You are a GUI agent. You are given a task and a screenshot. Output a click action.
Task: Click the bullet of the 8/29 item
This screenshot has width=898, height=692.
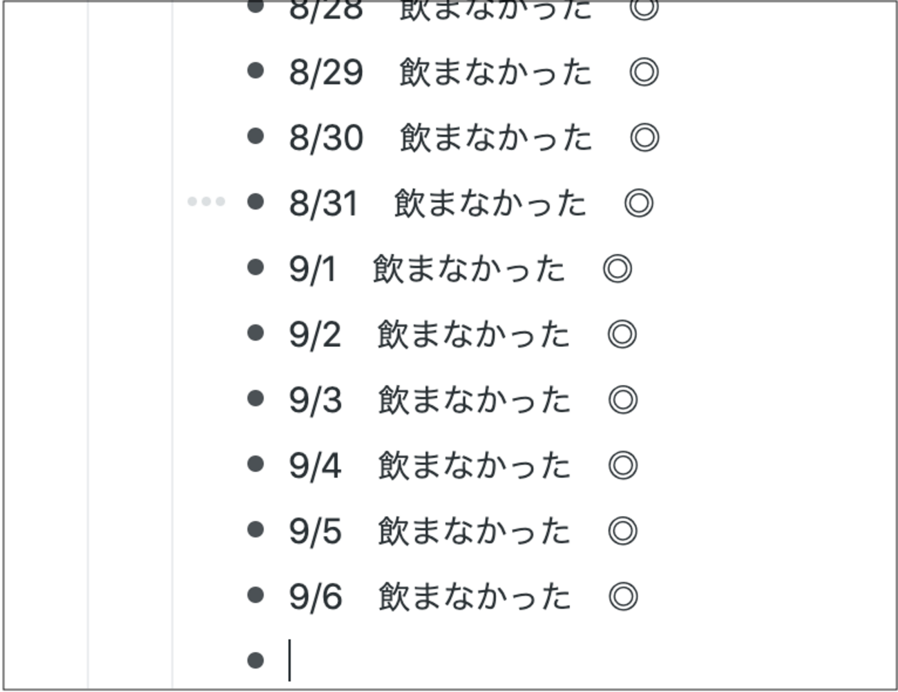coord(256,70)
